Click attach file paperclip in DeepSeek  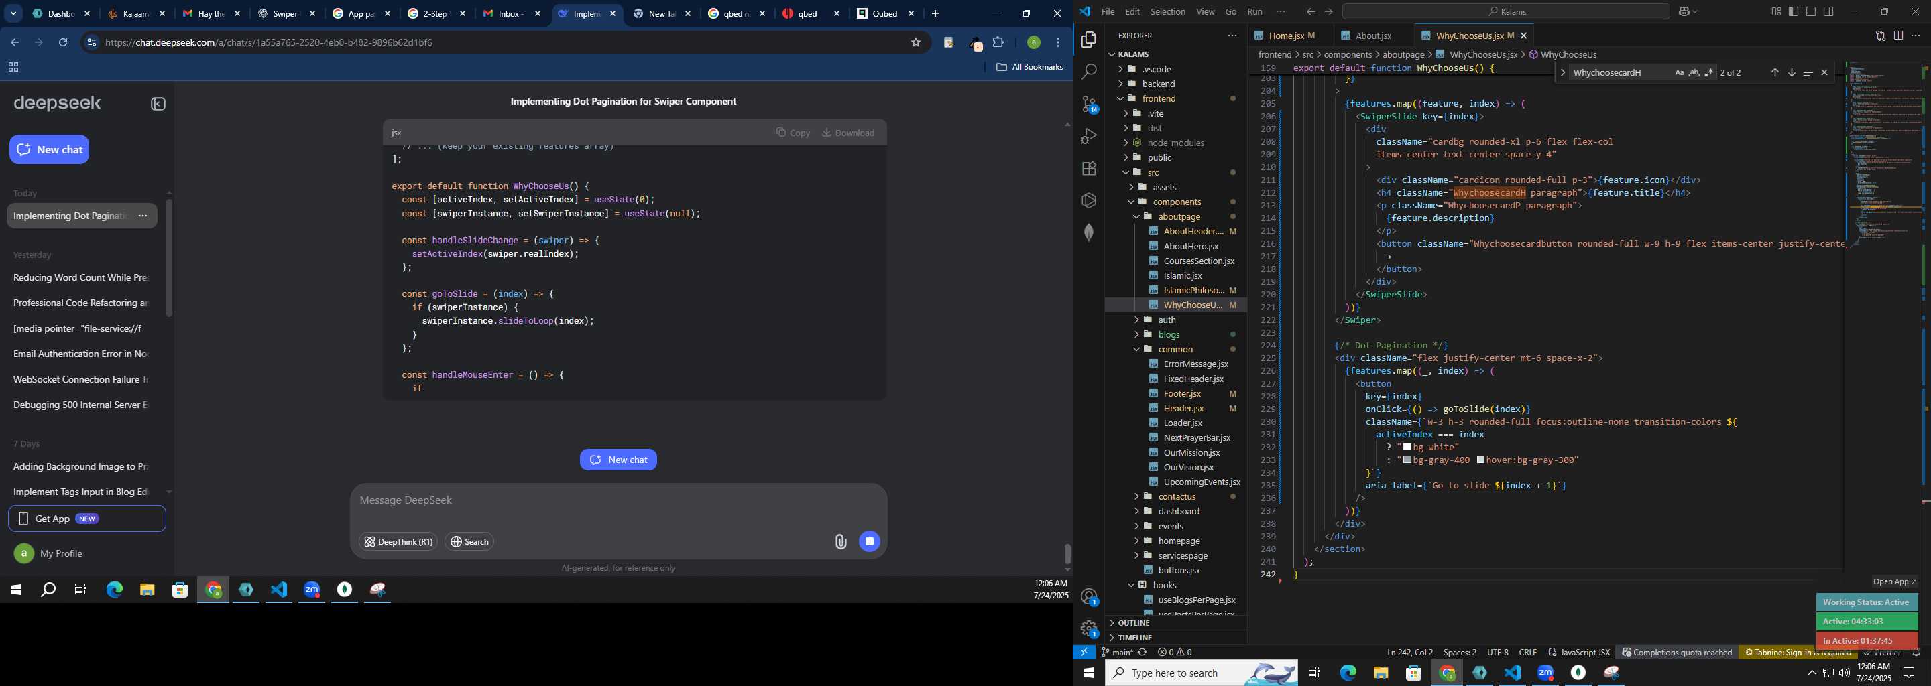click(840, 541)
